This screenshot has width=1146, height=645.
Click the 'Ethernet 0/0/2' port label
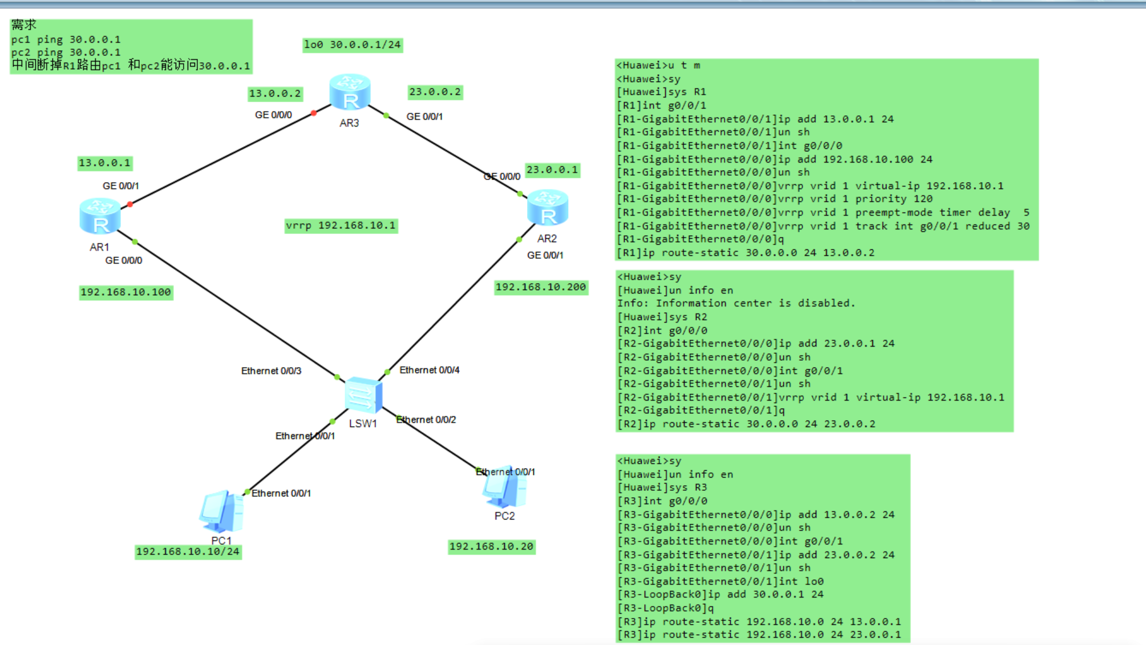(x=426, y=420)
